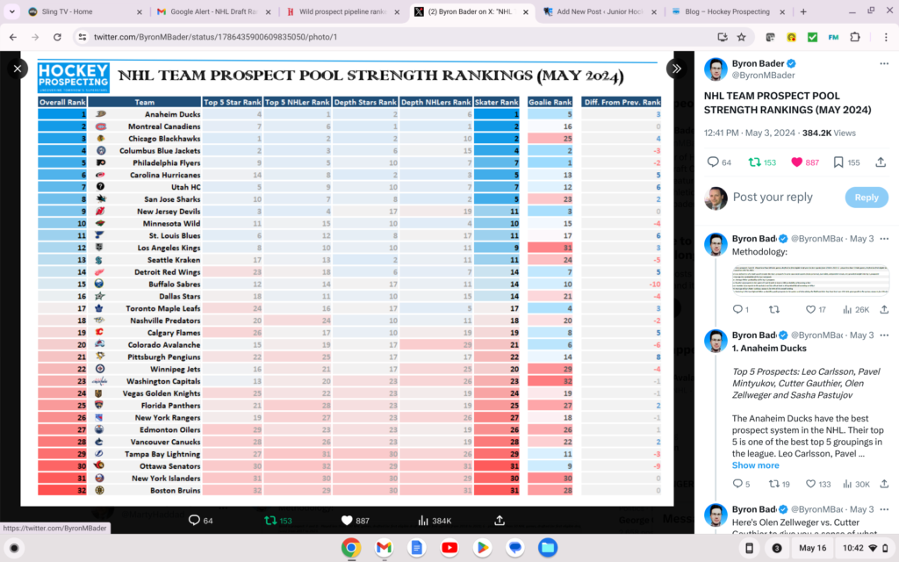Click the blue Reply button
Image resolution: width=899 pixels, height=562 pixels.
[867, 198]
